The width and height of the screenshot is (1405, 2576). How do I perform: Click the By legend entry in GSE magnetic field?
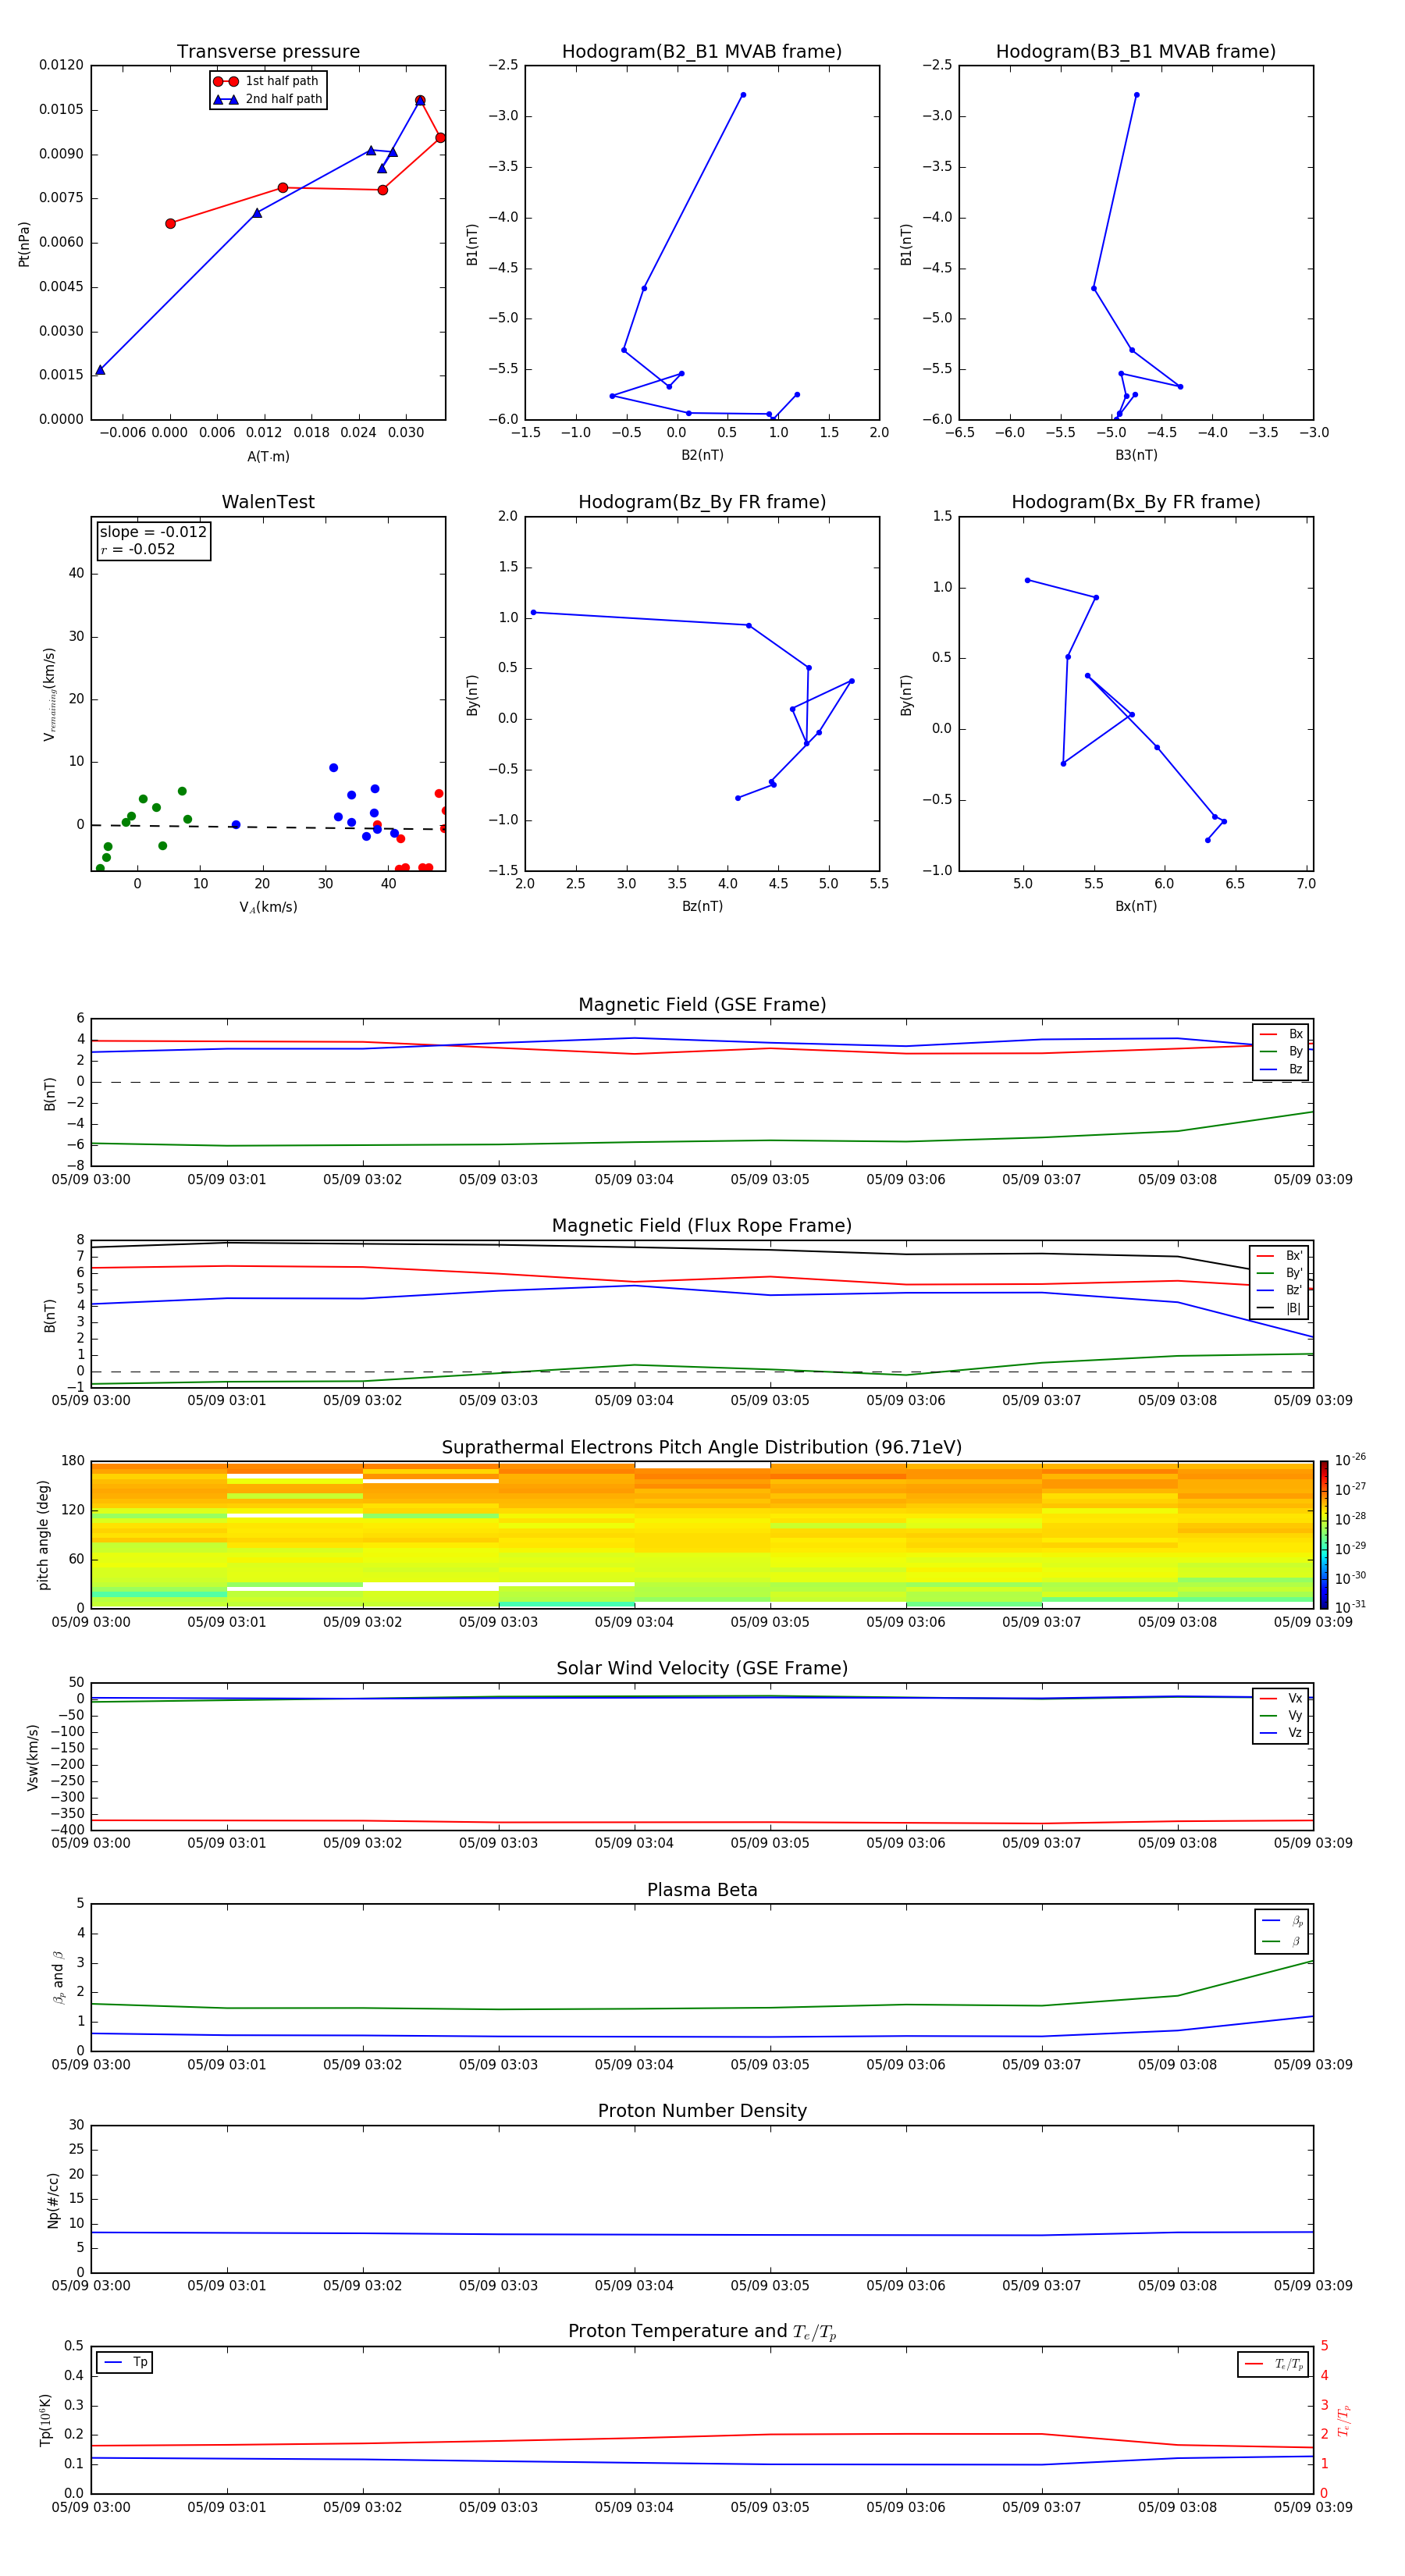point(1281,1051)
